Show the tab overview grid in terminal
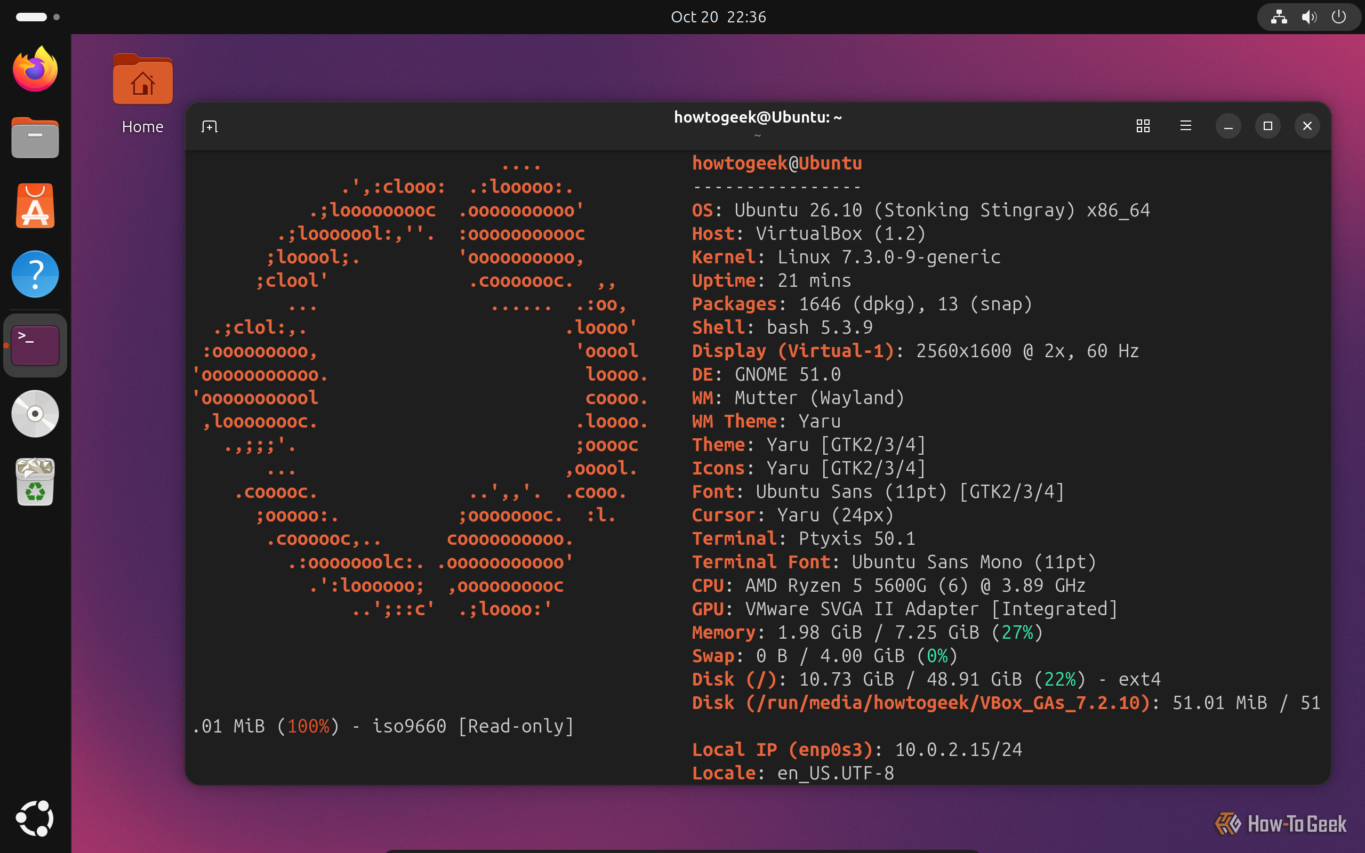The image size is (1365, 853). pos(1143,126)
